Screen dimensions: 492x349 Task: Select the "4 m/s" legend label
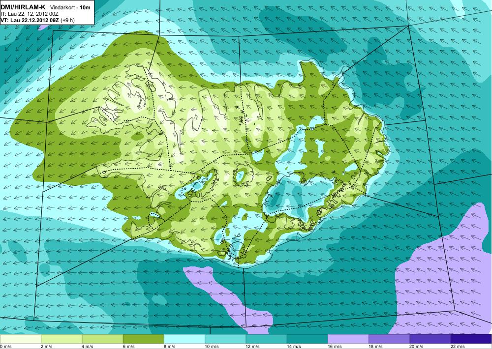88,347
